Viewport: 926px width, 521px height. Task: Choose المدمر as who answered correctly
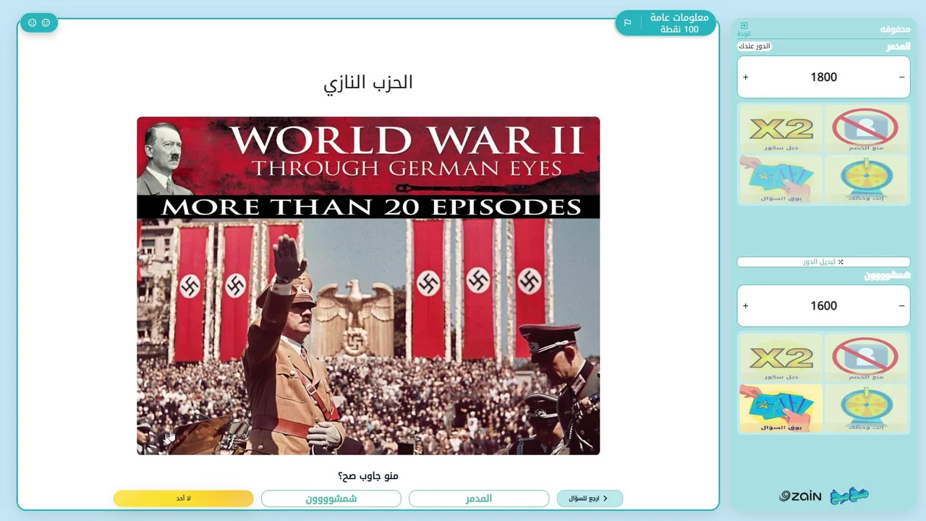(x=479, y=499)
